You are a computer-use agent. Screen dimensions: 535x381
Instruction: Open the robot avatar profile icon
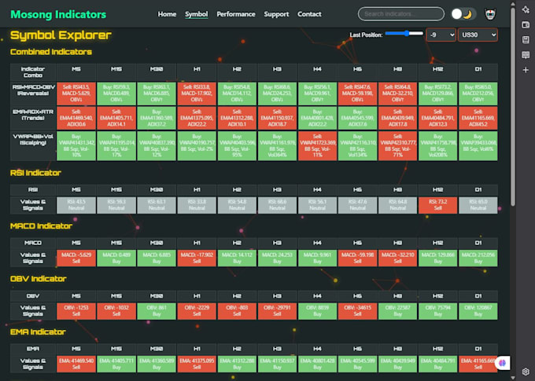[490, 14]
